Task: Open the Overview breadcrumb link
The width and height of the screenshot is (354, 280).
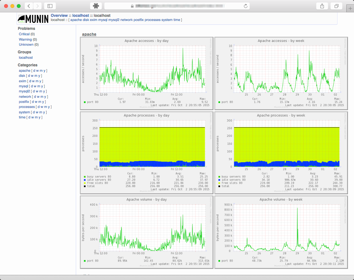Action: pos(59,15)
